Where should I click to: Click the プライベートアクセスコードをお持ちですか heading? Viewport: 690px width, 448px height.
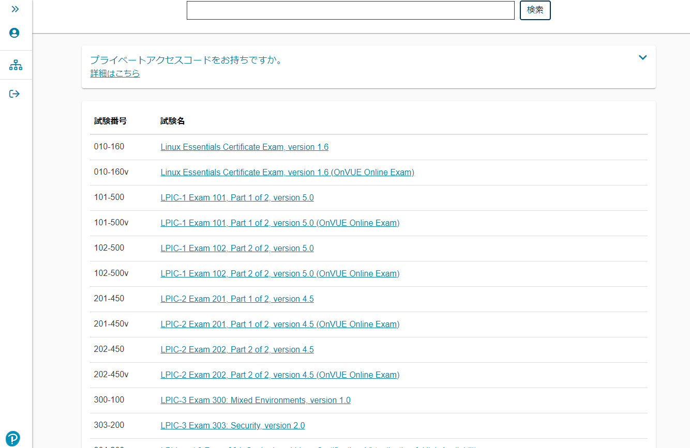[188, 60]
